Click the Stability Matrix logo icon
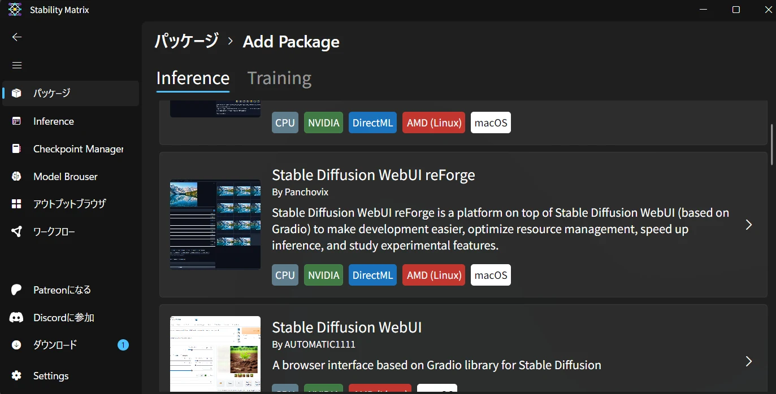The height and width of the screenshot is (394, 776). pos(15,10)
